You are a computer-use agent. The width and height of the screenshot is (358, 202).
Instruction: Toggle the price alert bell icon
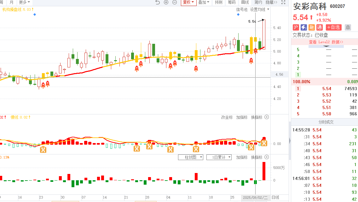(x=348, y=27)
